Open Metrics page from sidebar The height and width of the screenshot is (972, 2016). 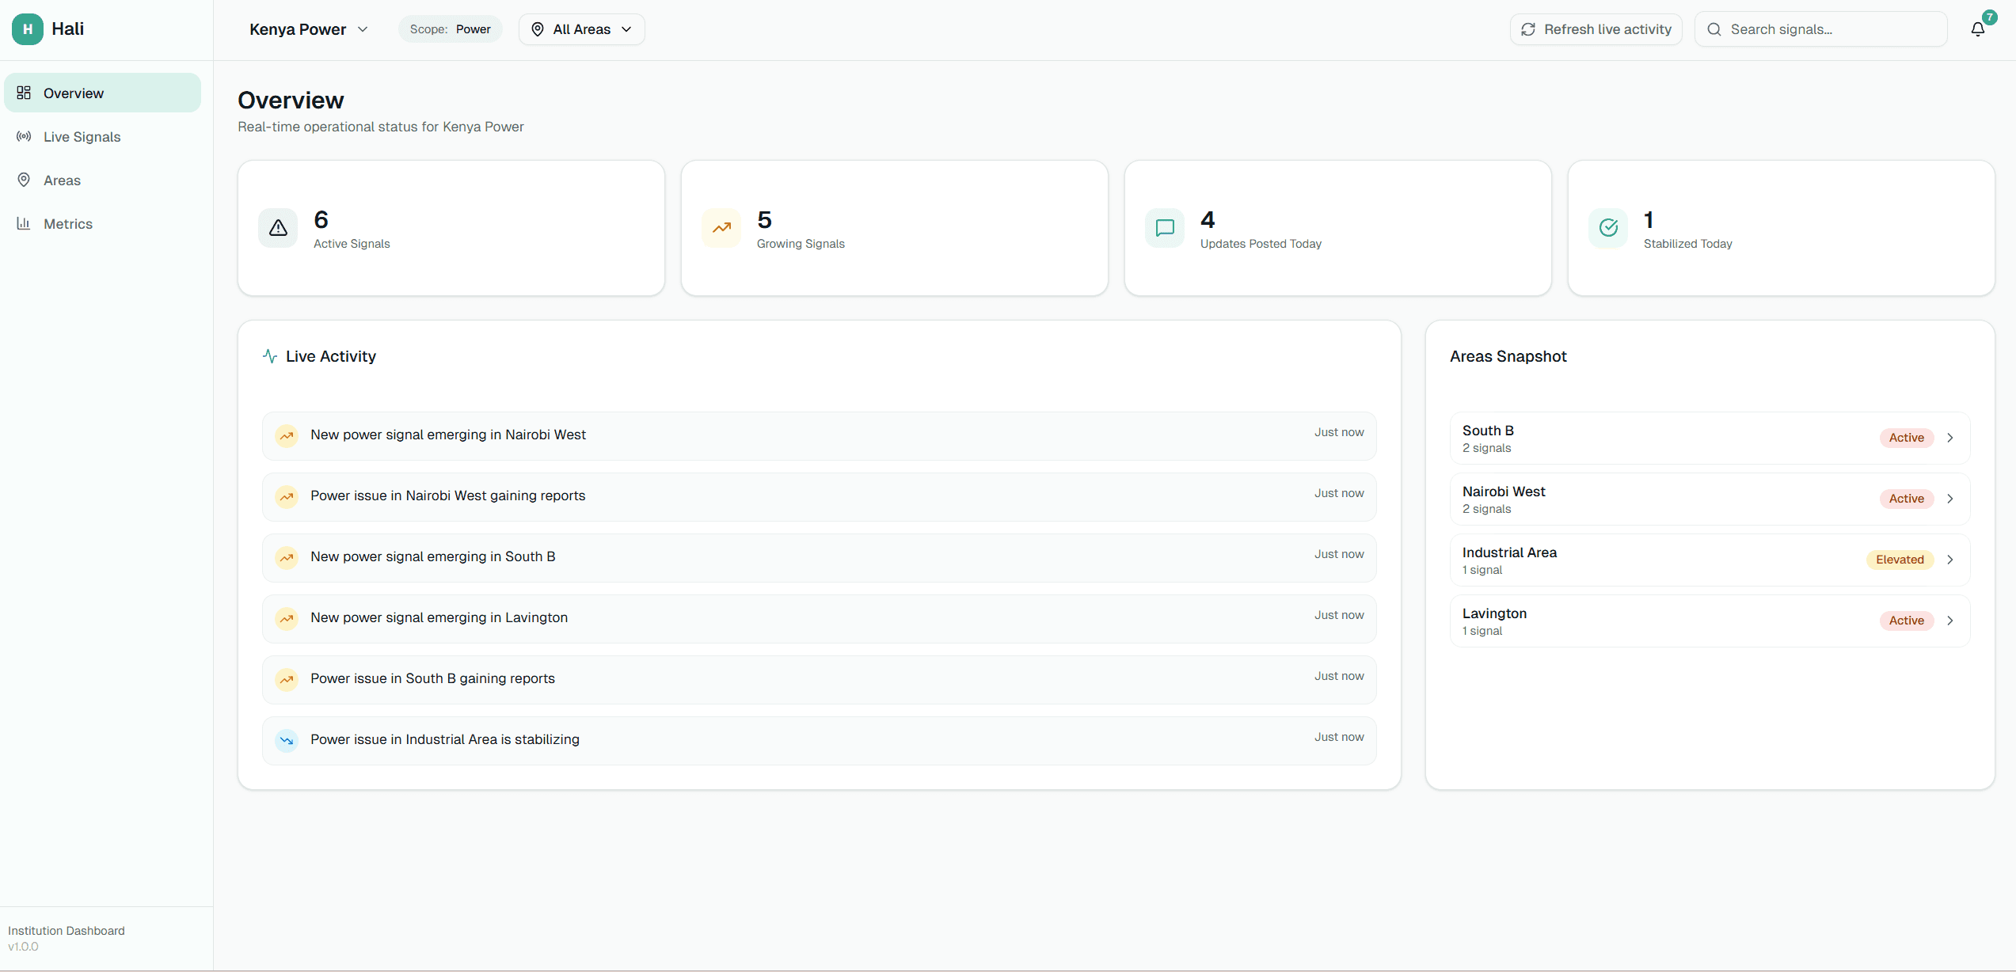(103, 223)
